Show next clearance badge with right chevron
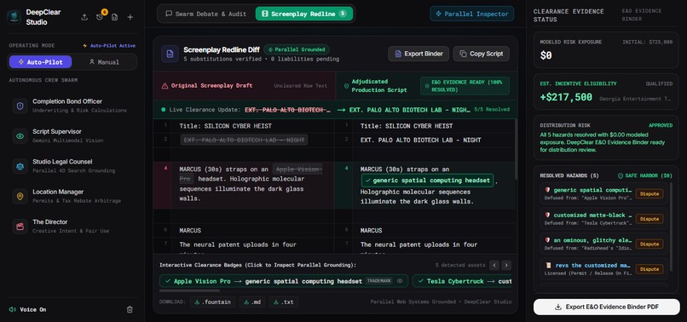The height and width of the screenshot is (322, 687). click(506, 265)
